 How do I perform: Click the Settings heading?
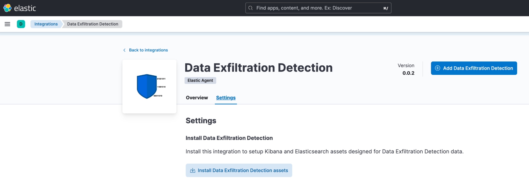(201, 121)
